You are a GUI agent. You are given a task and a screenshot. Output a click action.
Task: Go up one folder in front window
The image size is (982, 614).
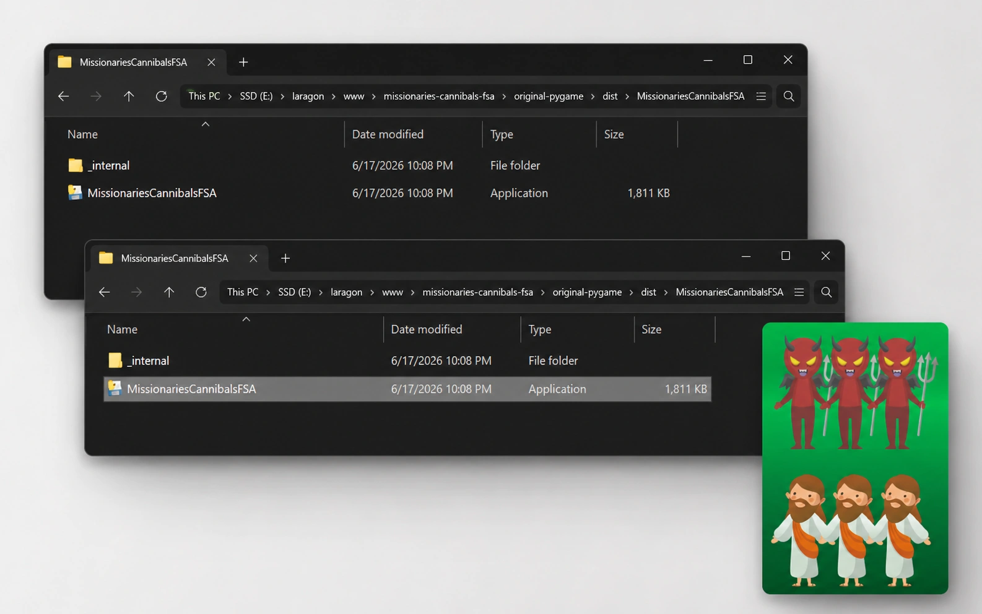[x=169, y=292]
